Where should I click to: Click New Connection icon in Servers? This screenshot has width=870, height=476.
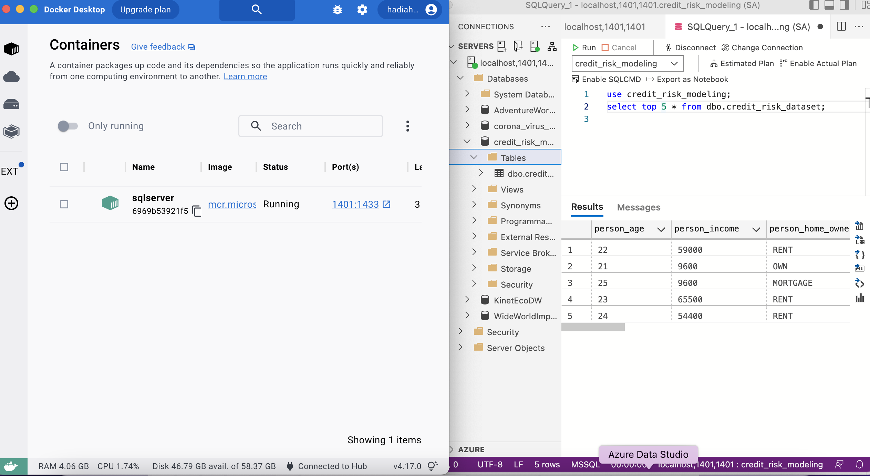pyautogui.click(x=502, y=46)
